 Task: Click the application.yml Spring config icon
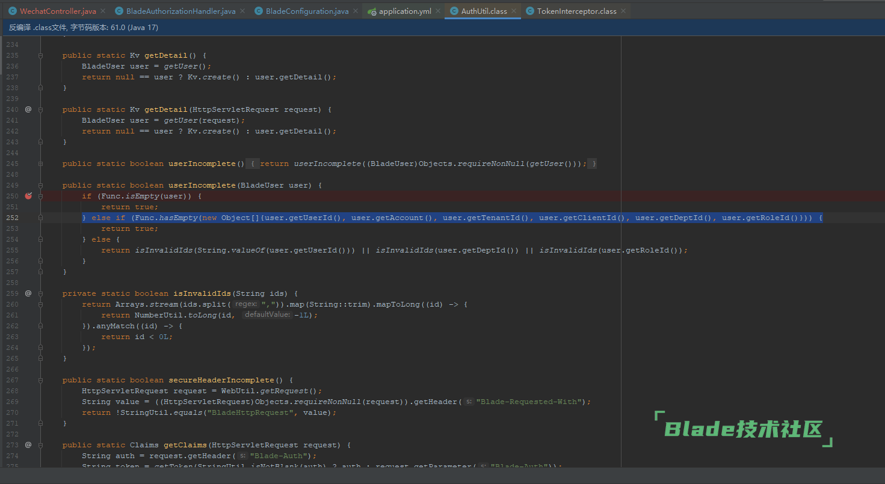[x=372, y=11]
